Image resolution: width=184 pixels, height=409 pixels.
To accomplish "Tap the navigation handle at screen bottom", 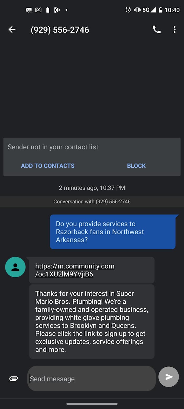I will click(92, 404).
